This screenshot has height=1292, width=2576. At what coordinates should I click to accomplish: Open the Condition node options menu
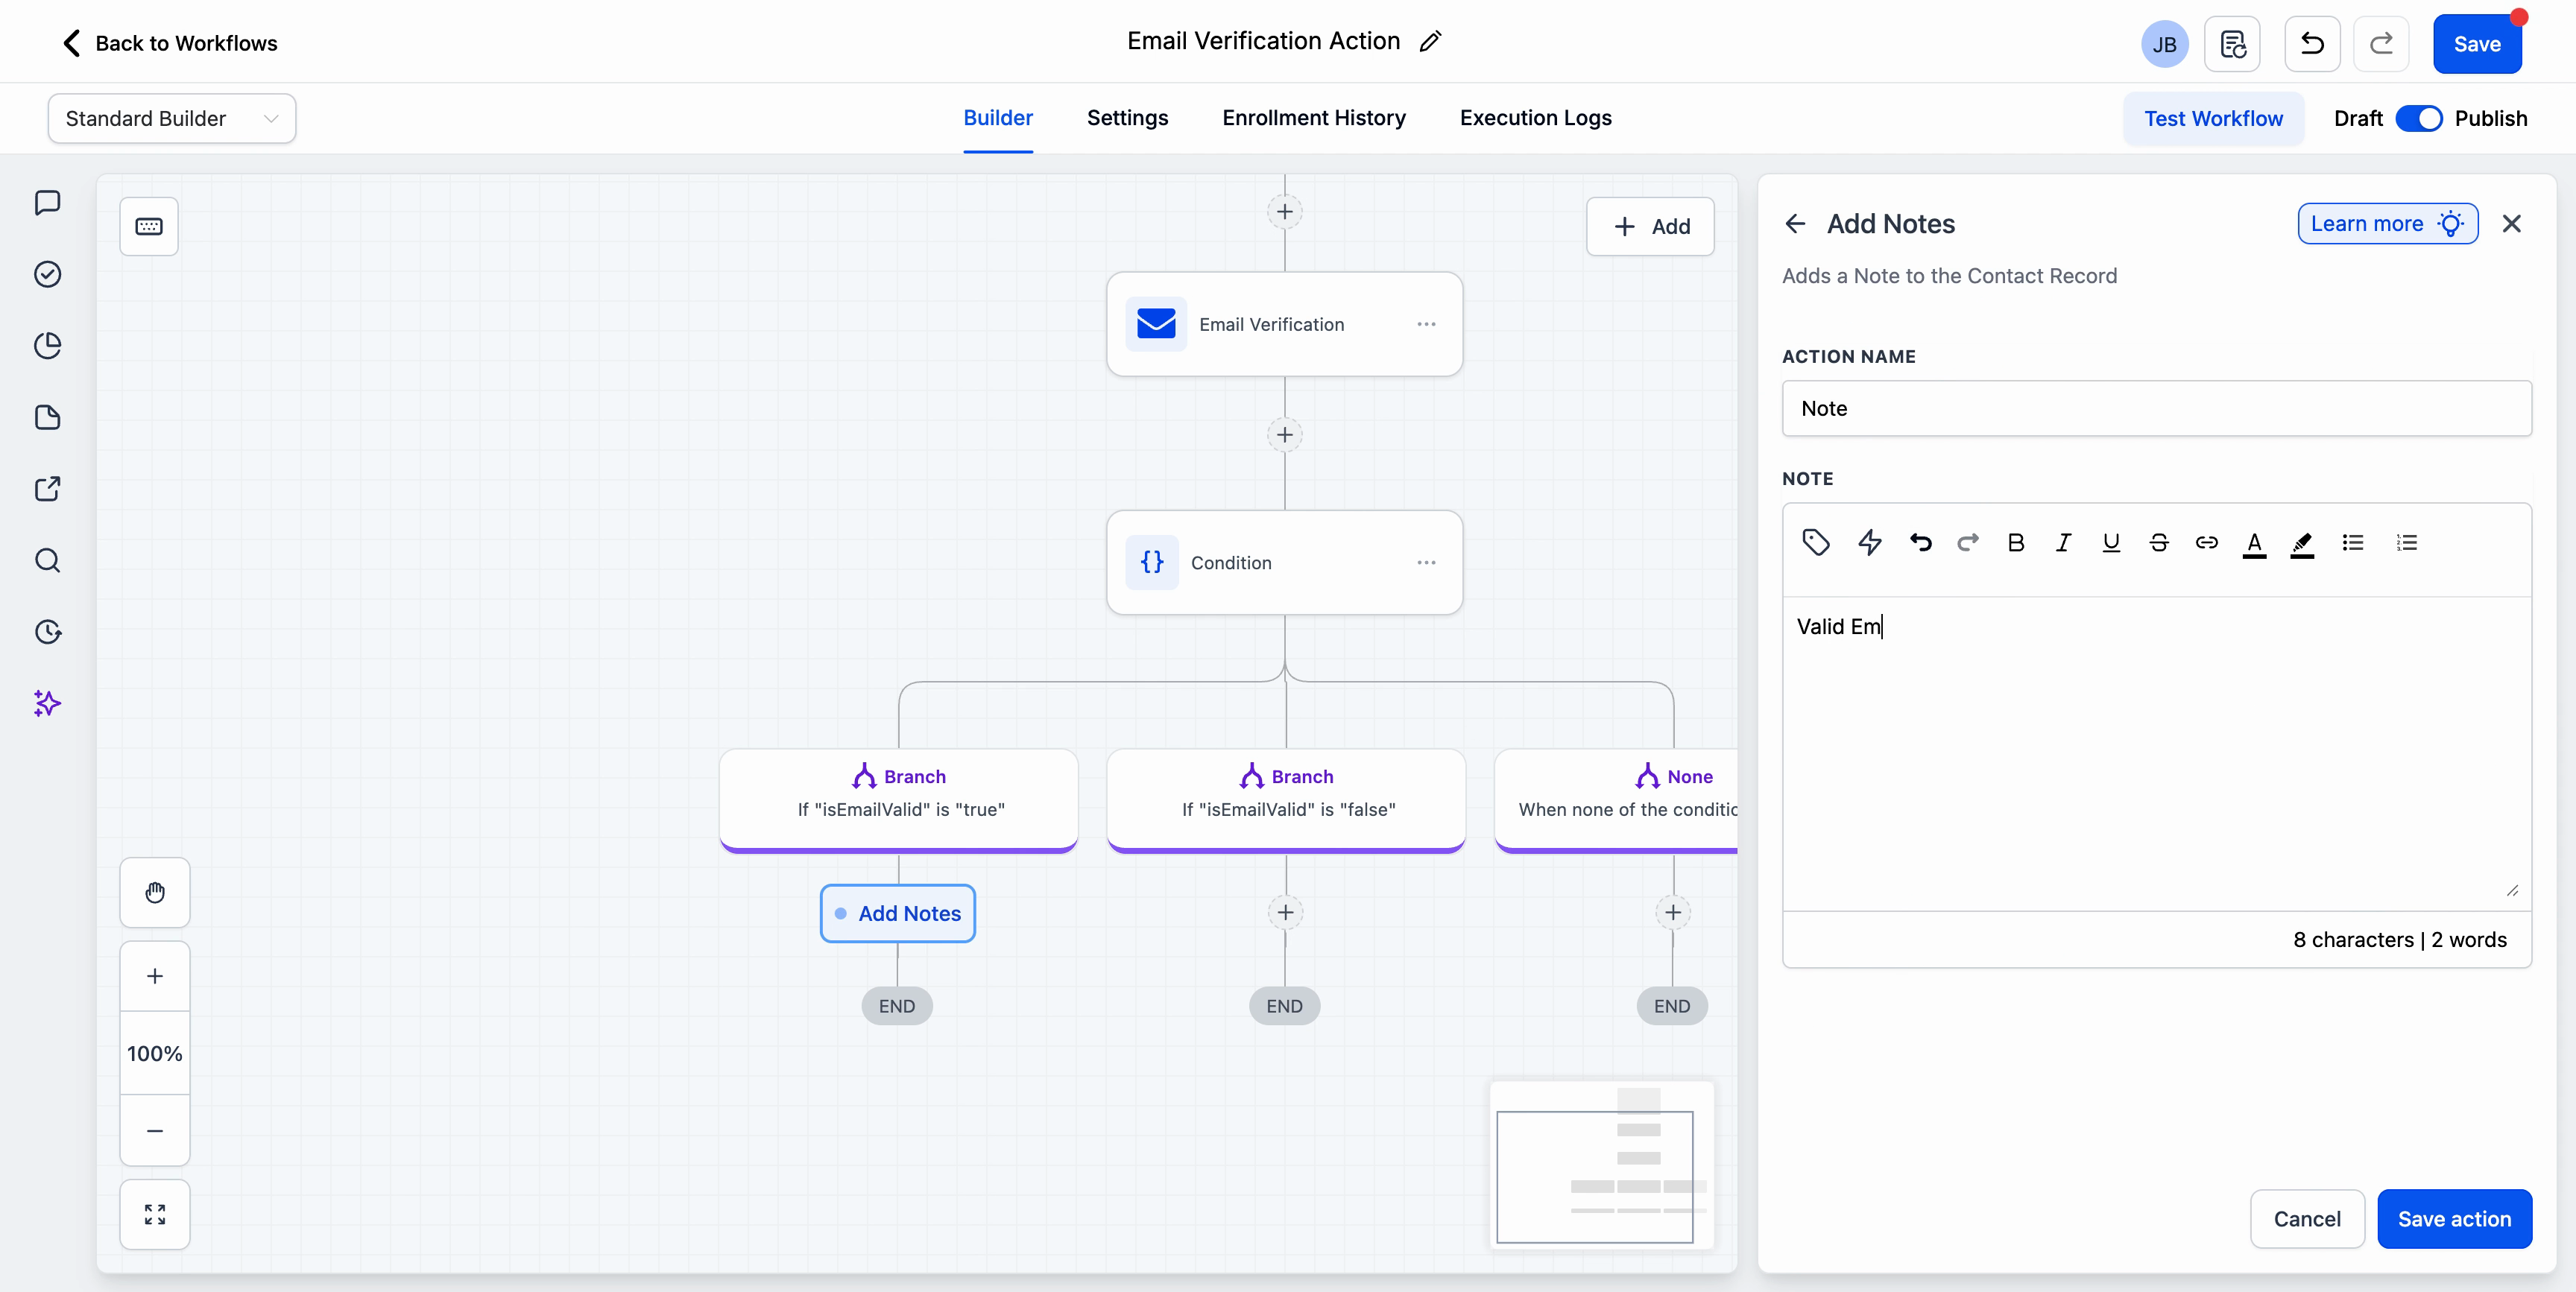[x=1426, y=562]
